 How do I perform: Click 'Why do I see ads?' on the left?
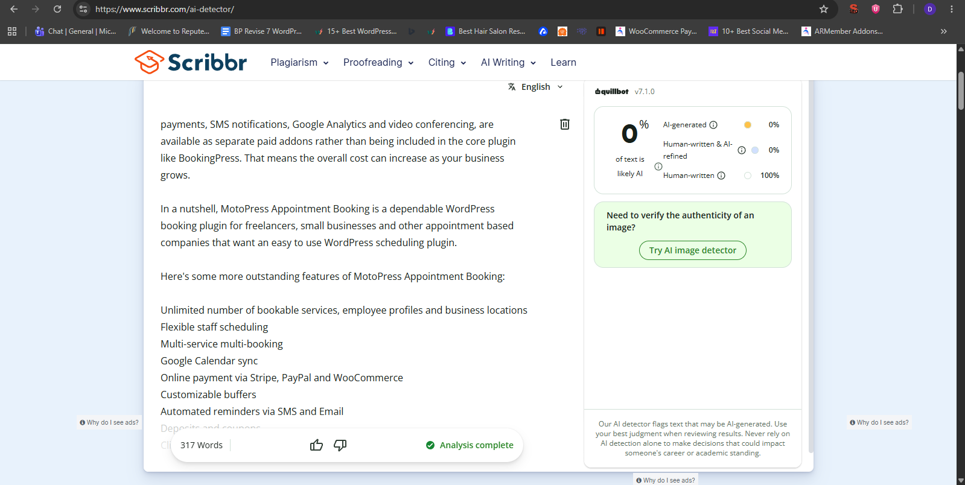[x=109, y=423]
